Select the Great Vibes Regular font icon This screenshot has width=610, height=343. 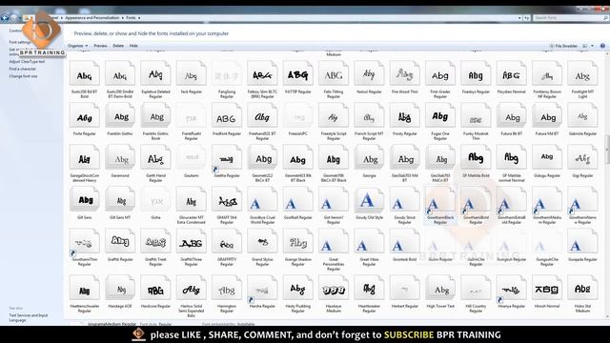pyautogui.click(x=369, y=242)
